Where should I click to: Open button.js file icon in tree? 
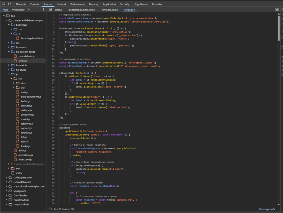18,101
